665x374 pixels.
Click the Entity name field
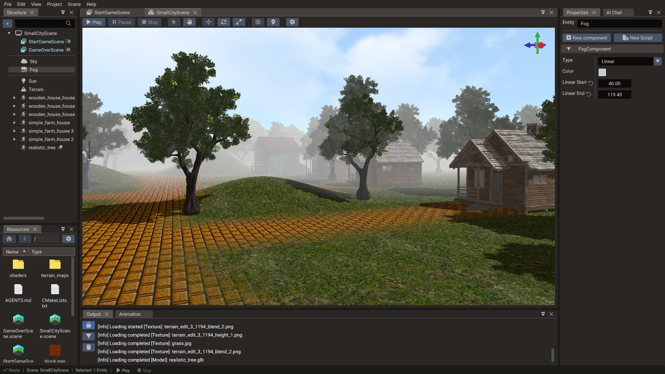(620, 24)
